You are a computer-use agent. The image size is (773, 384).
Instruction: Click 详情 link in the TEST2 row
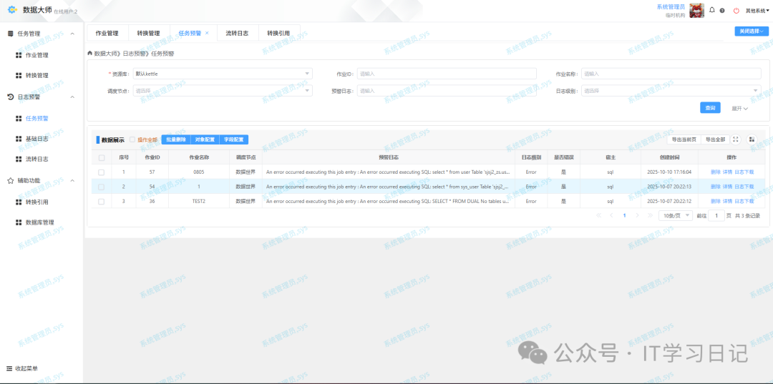tap(727, 202)
